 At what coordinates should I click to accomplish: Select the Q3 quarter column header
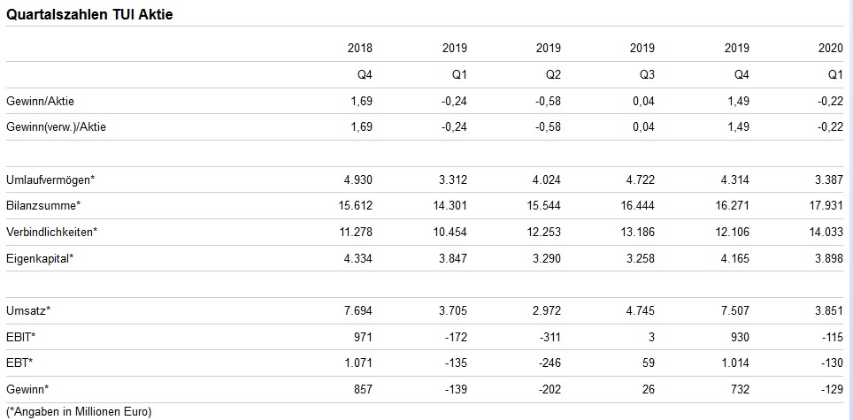tap(647, 75)
